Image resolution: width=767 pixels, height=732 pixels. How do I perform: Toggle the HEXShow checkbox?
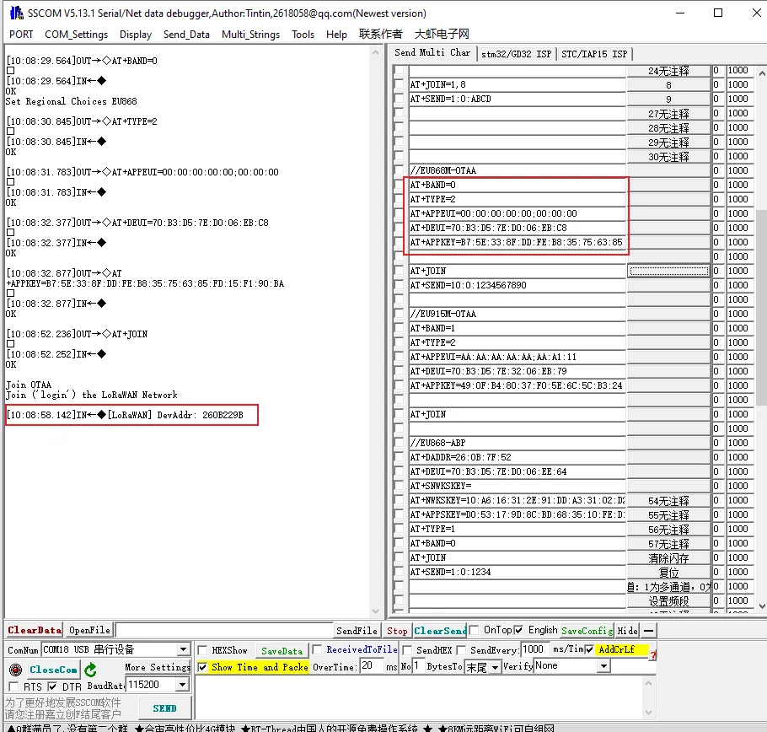pyautogui.click(x=202, y=650)
